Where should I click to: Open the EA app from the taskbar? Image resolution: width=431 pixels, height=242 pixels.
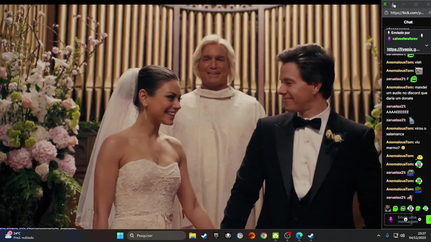tap(252, 236)
